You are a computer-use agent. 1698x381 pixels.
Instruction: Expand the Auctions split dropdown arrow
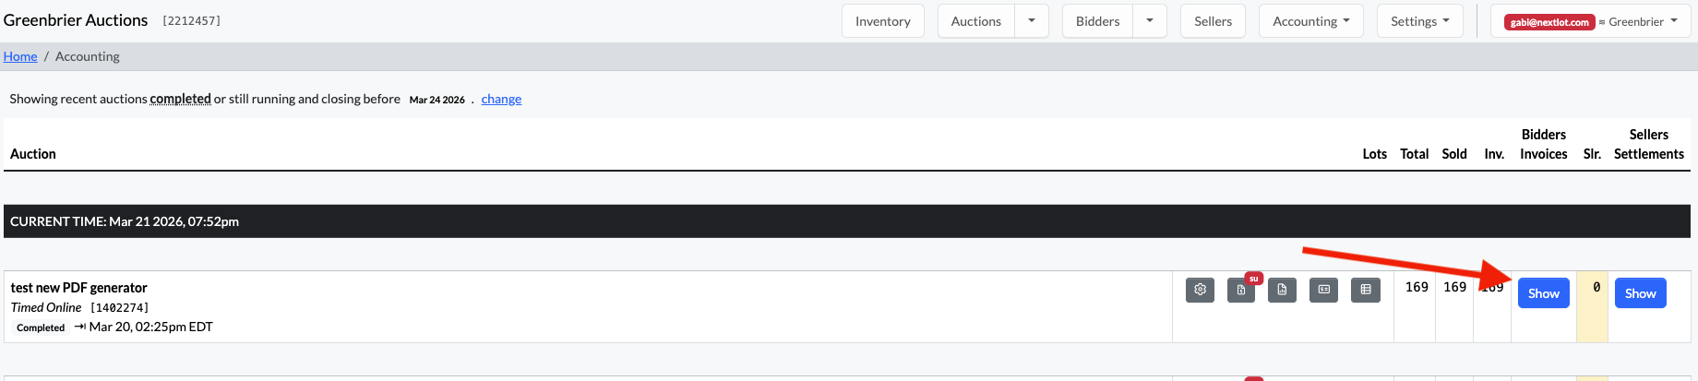(x=1032, y=21)
